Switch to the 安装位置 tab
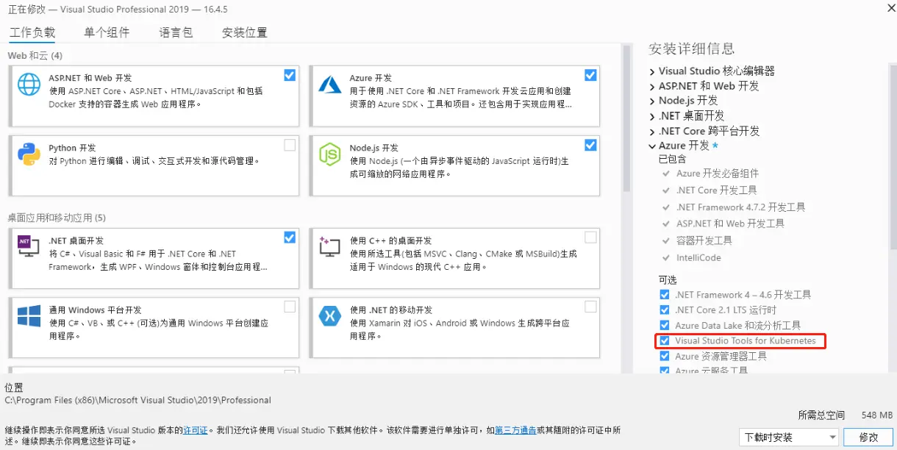 245,32
